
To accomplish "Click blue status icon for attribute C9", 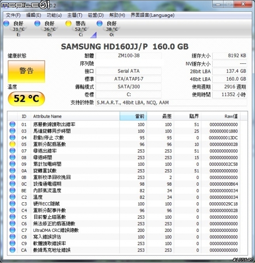I will coord(12,243).
